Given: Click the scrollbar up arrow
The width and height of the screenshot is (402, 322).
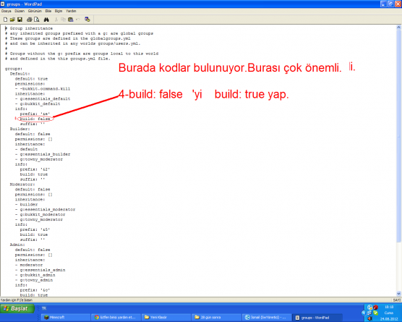Looking at the screenshot, I should coord(398,27).
